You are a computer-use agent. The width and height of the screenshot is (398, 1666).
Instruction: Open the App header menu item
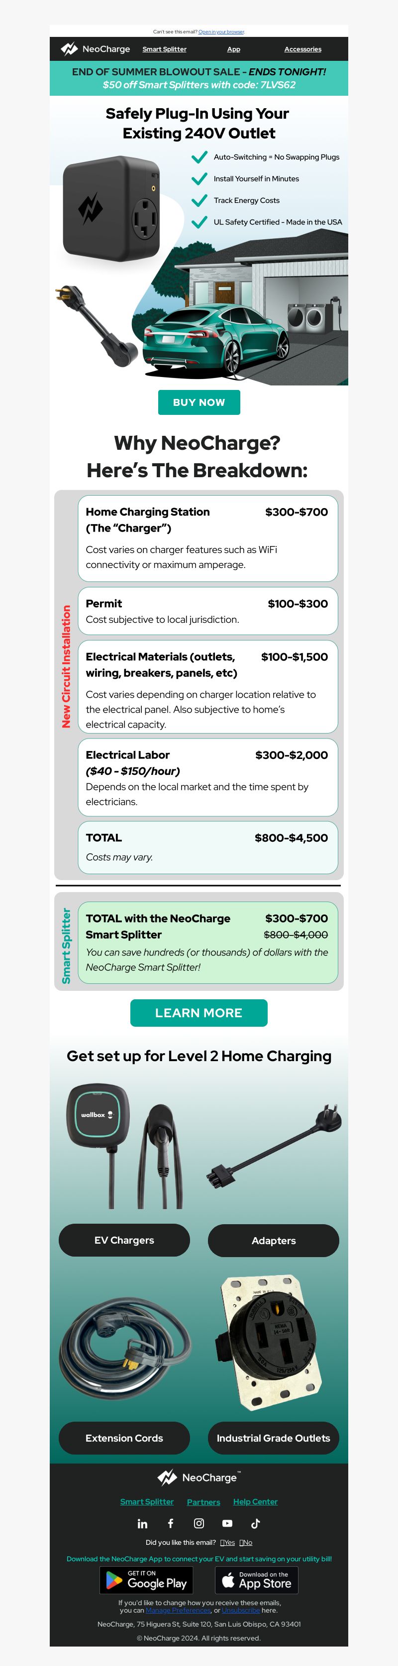tap(233, 49)
